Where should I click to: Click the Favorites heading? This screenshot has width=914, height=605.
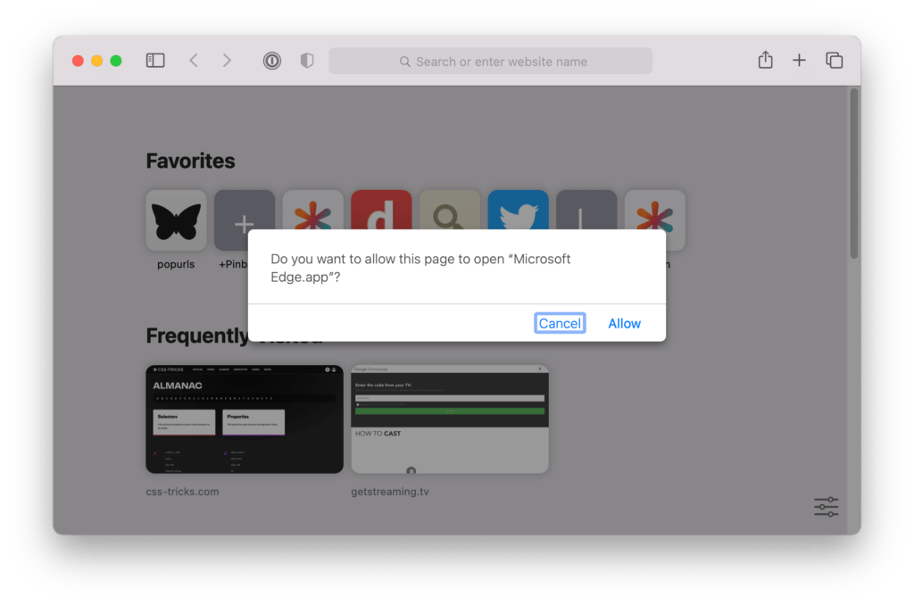coord(190,161)
